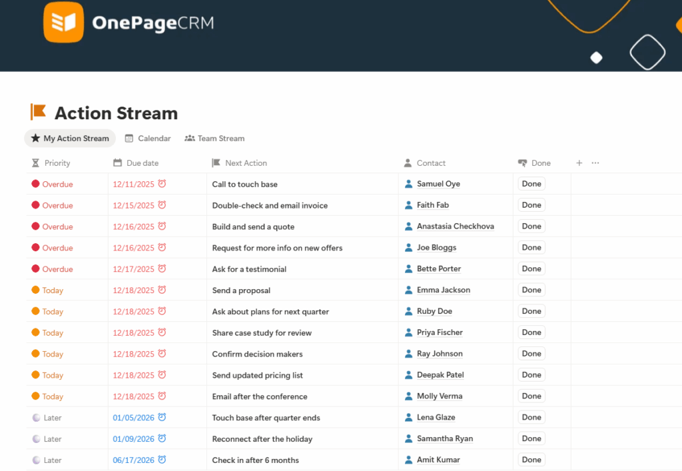Open the more options (⋯) header menu
This screenshot has width=682, height=471.
tap(595, 163)
